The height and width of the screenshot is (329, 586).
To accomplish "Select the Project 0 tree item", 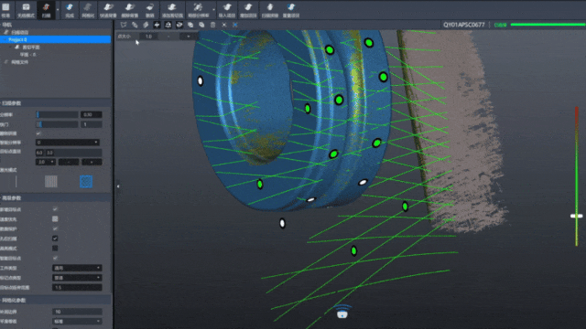I will click(x=55, y=39).
